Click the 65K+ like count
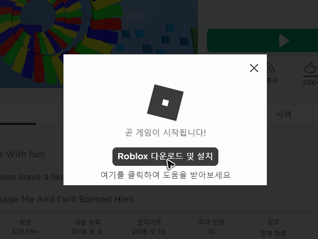Image resolution: width=318 pixels, height=239 pixels. [310, 83]
